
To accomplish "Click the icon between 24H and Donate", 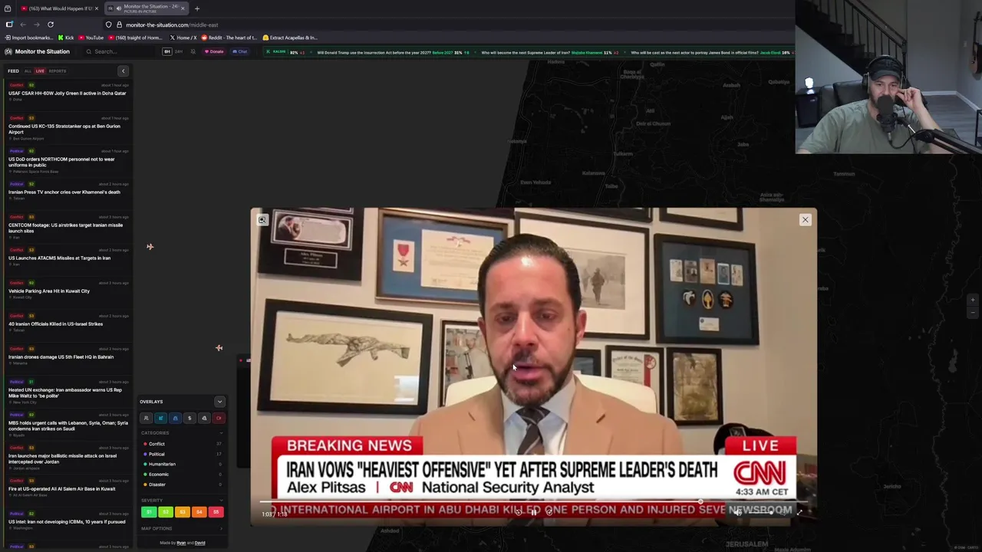I will (x=193, y=51).
